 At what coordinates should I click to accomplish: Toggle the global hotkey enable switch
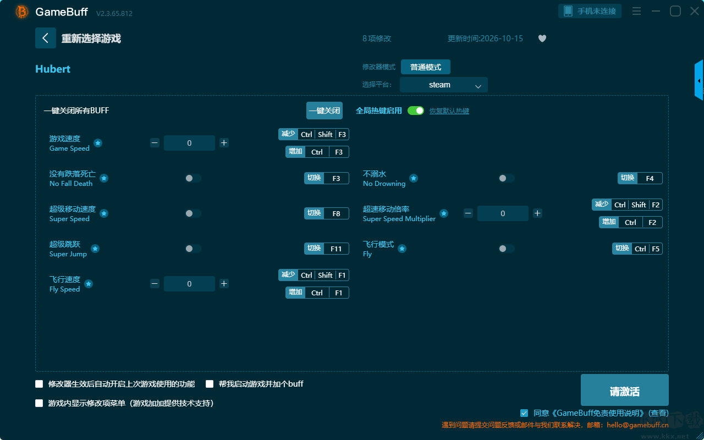416,111
